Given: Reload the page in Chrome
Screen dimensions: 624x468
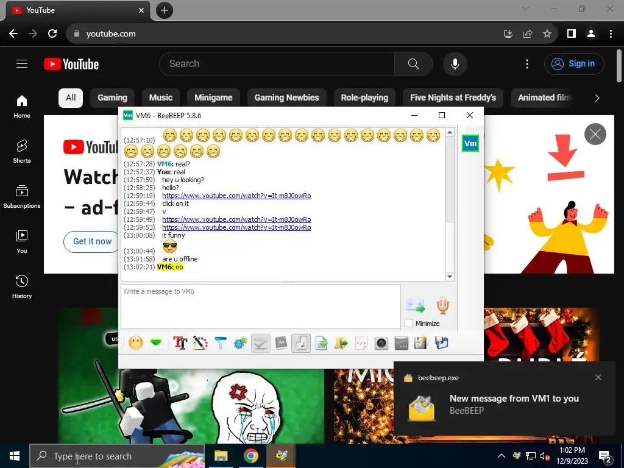Looking at the screenshot, I should (52, 34).
